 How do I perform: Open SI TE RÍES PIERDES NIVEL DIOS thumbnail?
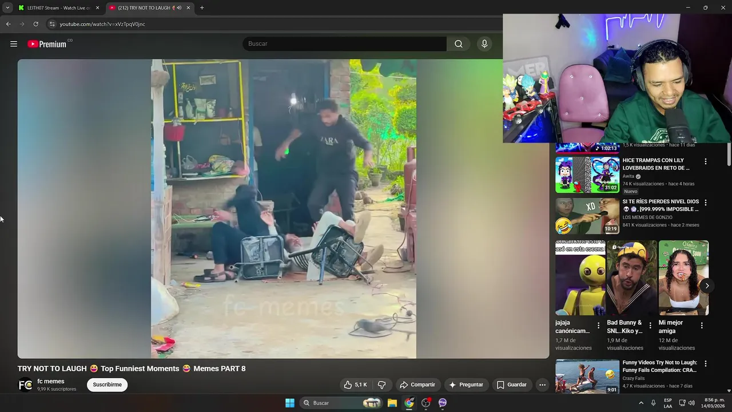coord(587,216)
